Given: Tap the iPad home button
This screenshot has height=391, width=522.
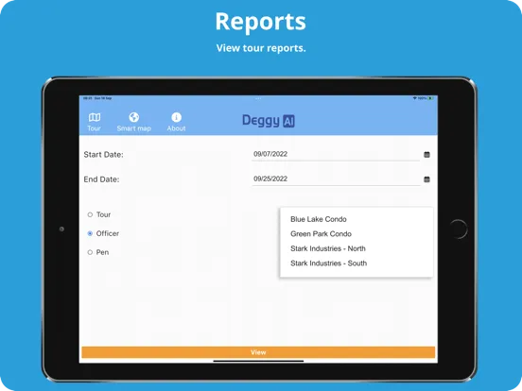Looking at the screenshot, I should [x=459, y=229].
